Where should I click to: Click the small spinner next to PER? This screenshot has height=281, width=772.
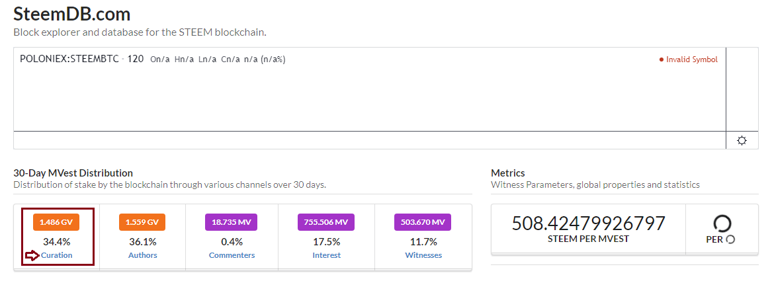pos(730,239)
